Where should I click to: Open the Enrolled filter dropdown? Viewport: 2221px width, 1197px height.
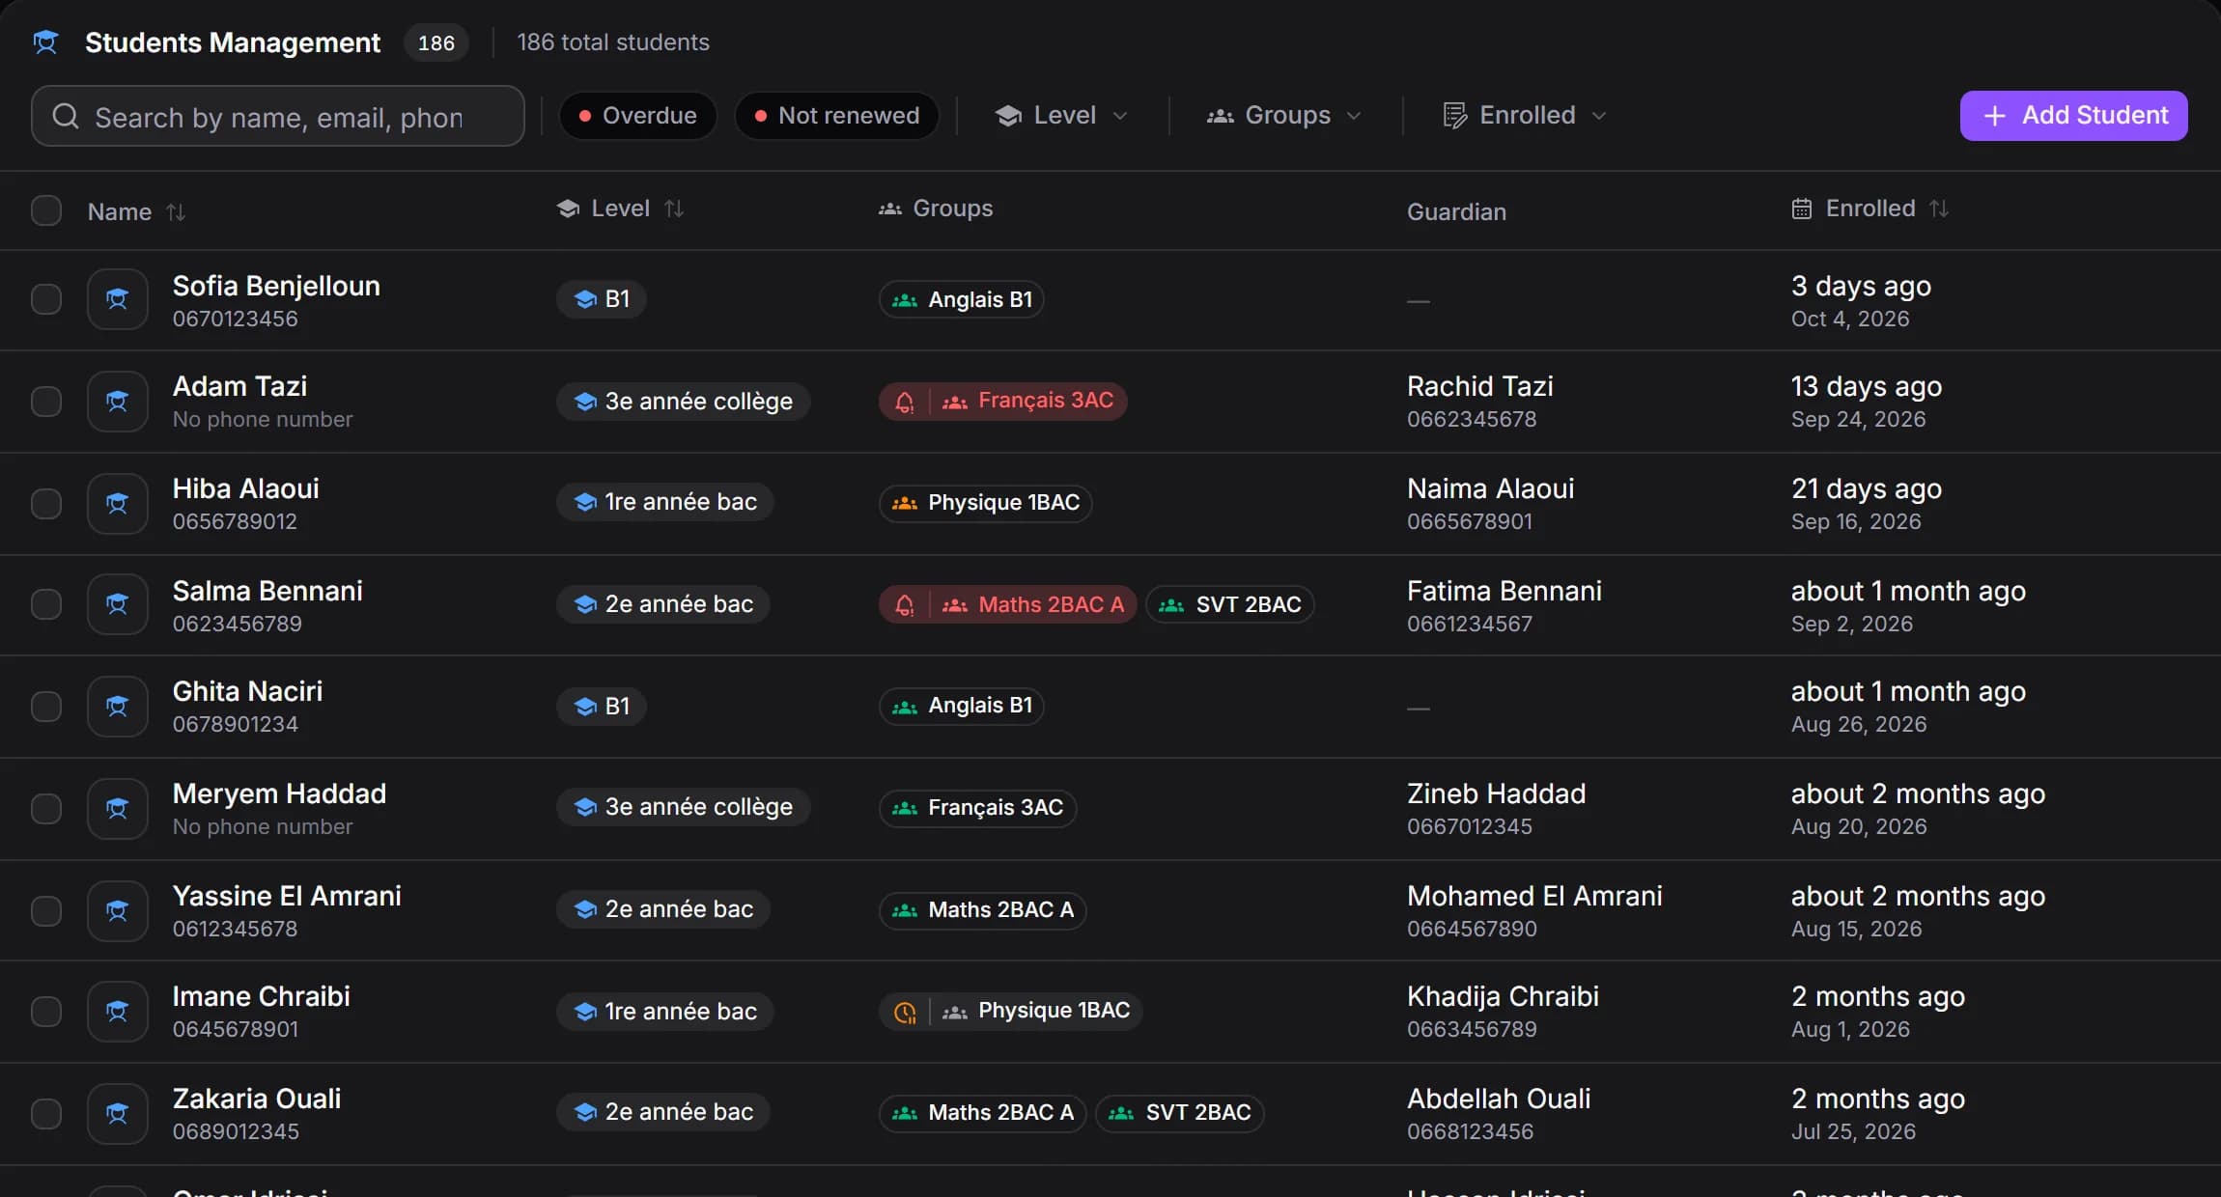click(1526, 116)
